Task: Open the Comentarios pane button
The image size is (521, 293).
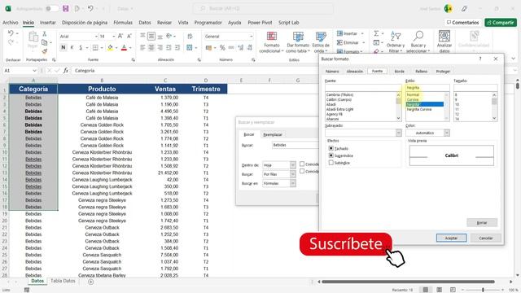Action: [x=463, y=23]
